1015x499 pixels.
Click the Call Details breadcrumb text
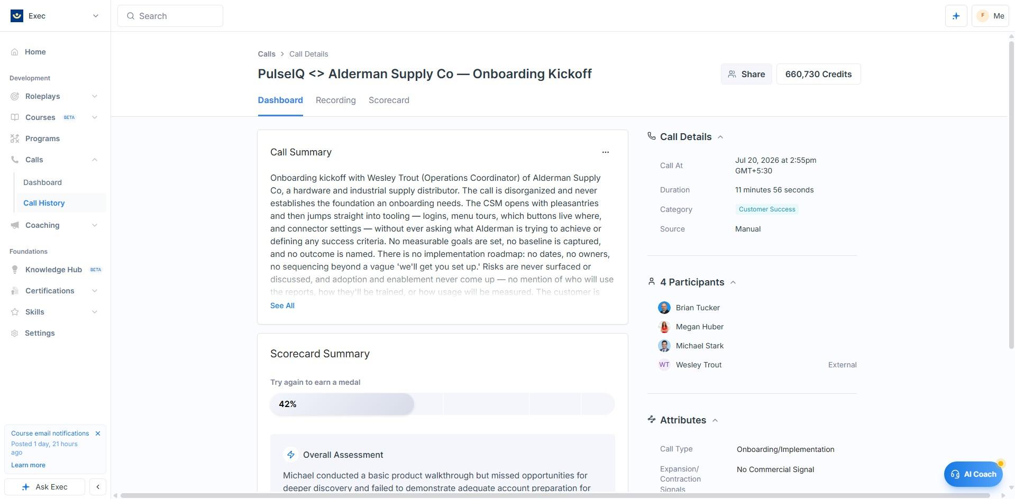point(308,54)
